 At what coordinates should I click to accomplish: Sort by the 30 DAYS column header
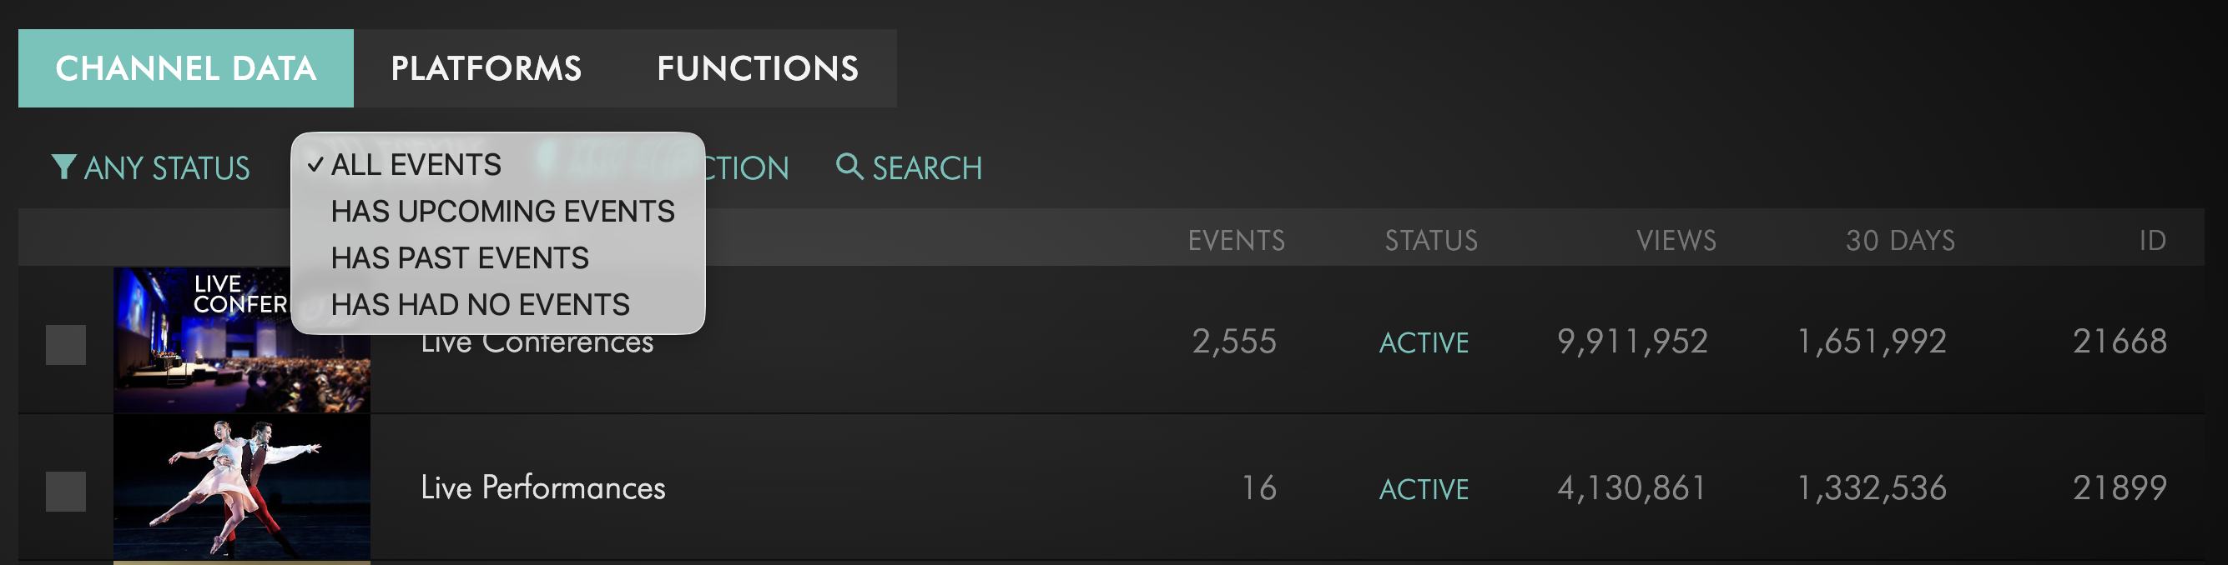click(x=1899, y=240)
